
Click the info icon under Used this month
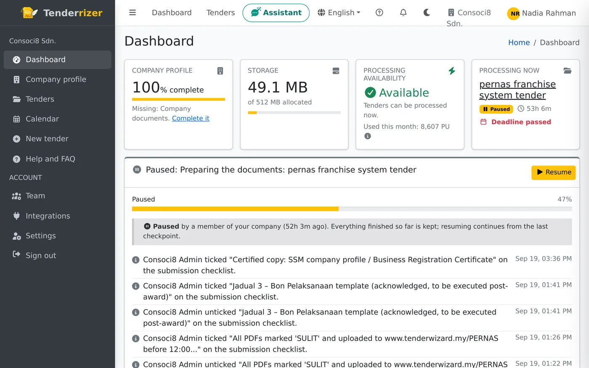pyautogui.click(x=368, y=136)
